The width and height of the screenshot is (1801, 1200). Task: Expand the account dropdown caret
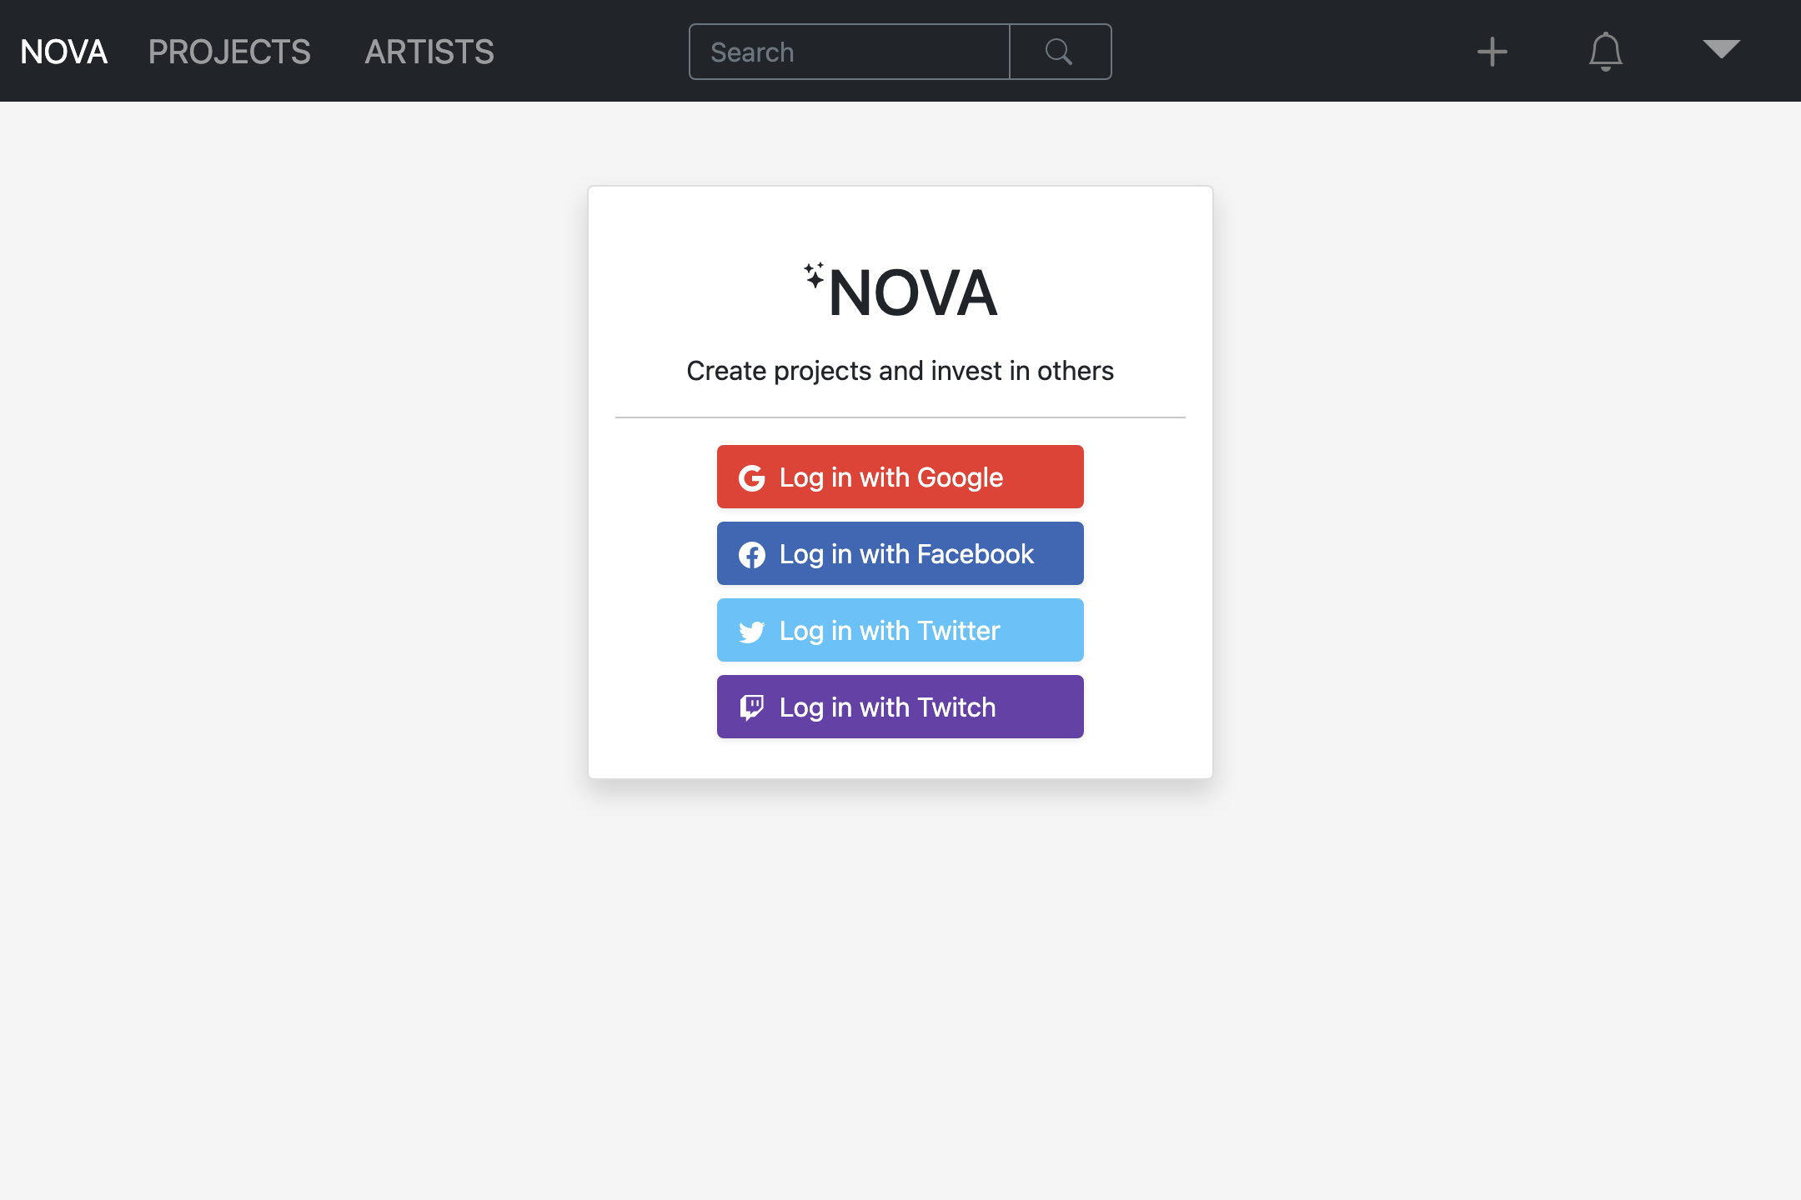(1721, 50)
